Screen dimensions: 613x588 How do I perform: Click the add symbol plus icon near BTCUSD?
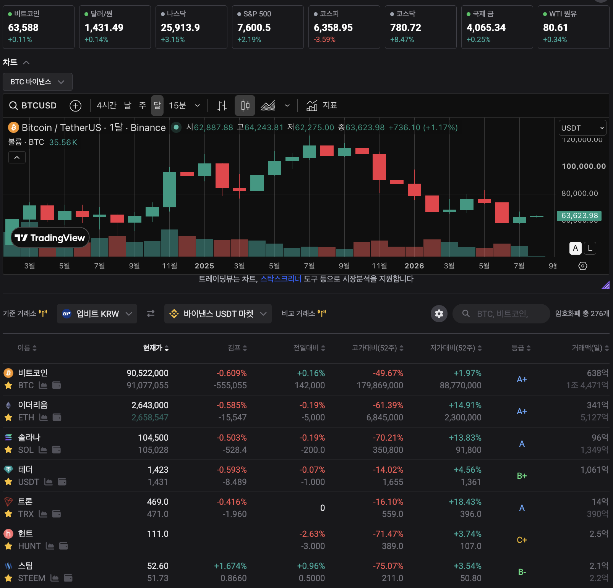pyautogui.click(x=75, y=106)
